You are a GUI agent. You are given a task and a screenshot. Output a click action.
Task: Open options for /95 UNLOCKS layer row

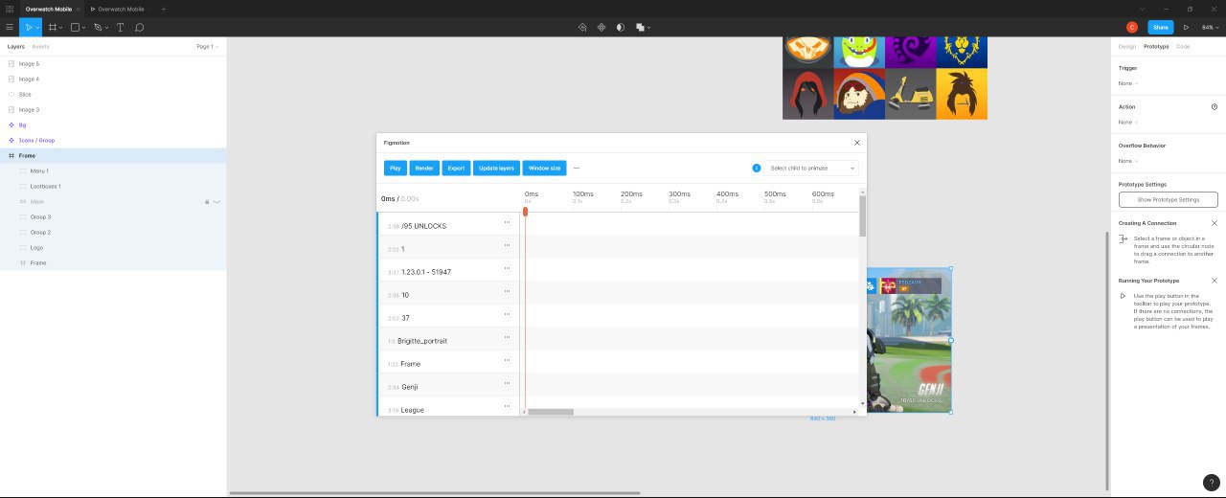pyautogui.click(x=507, y=222)
